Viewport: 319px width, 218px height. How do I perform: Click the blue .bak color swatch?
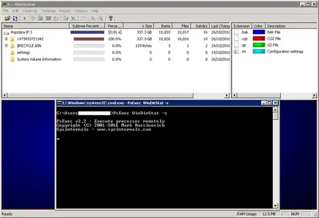pyautogui.click(x=259, y=32)
